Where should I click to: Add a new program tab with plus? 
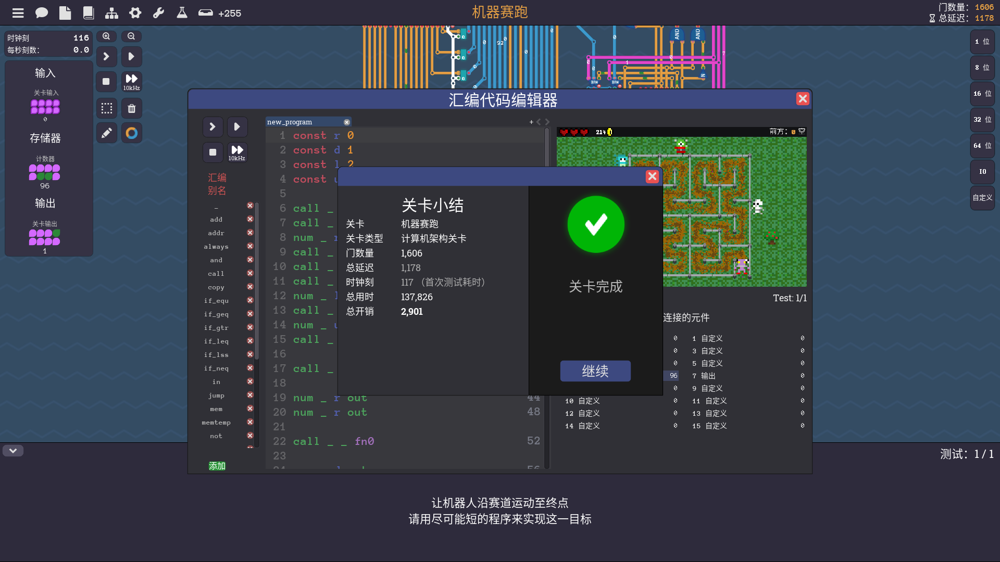531,122
